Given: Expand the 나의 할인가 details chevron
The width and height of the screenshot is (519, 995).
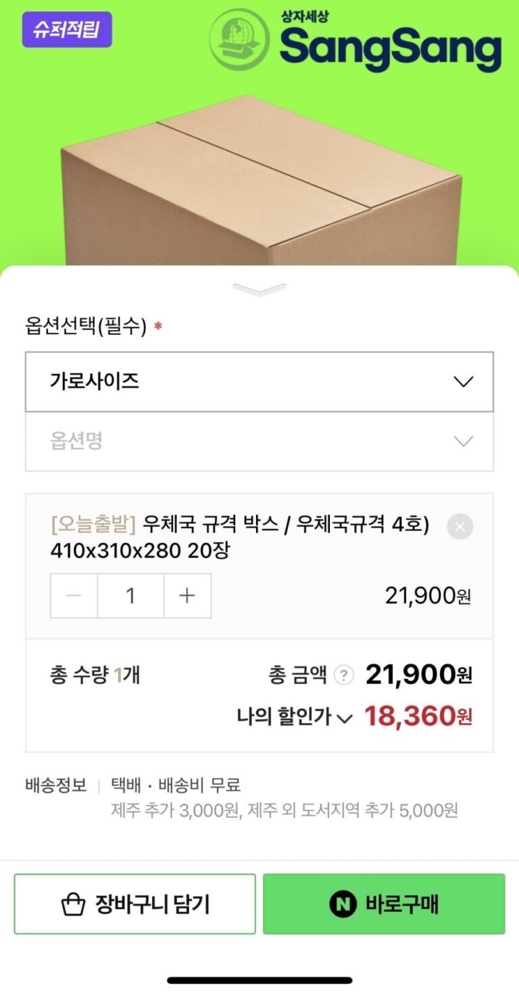Looking at the screenshot, I should 345,718.
